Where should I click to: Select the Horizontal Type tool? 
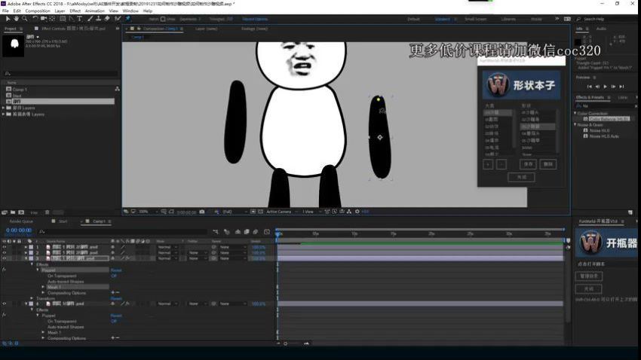click(x=80, y=19)
